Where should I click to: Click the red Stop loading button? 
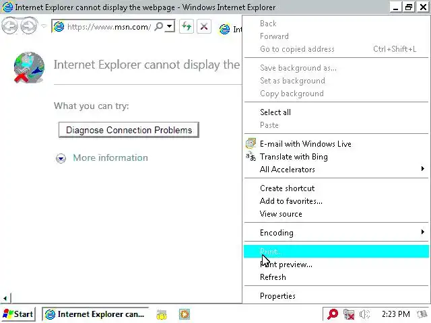coord(204,26)
